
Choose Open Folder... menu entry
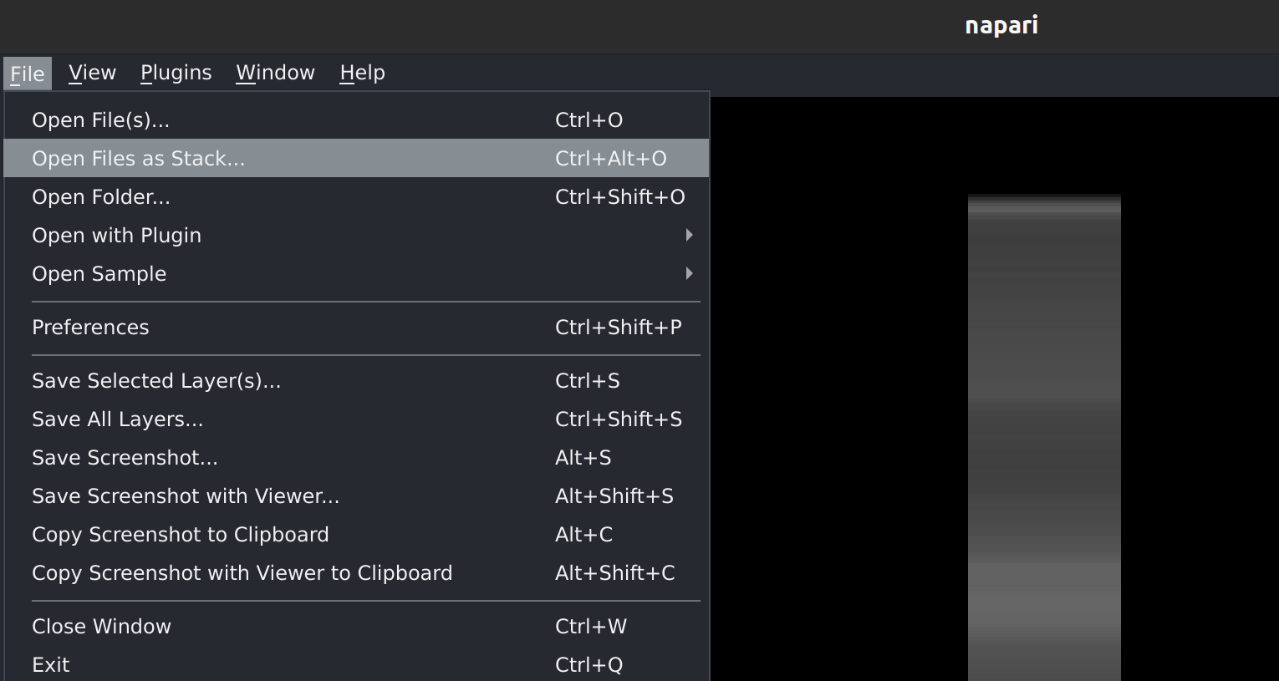(356, 197)
